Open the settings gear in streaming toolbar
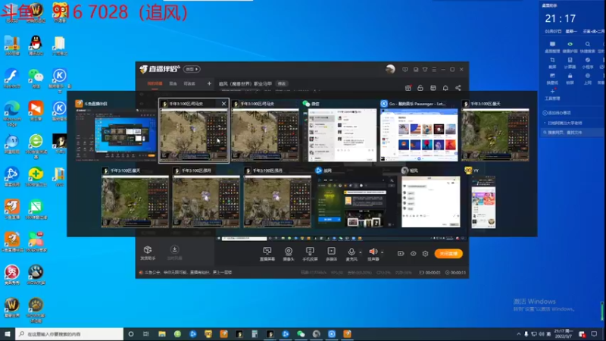Viewport: 606px width, 341px height. pyautogui.click(x=425, y=254)
